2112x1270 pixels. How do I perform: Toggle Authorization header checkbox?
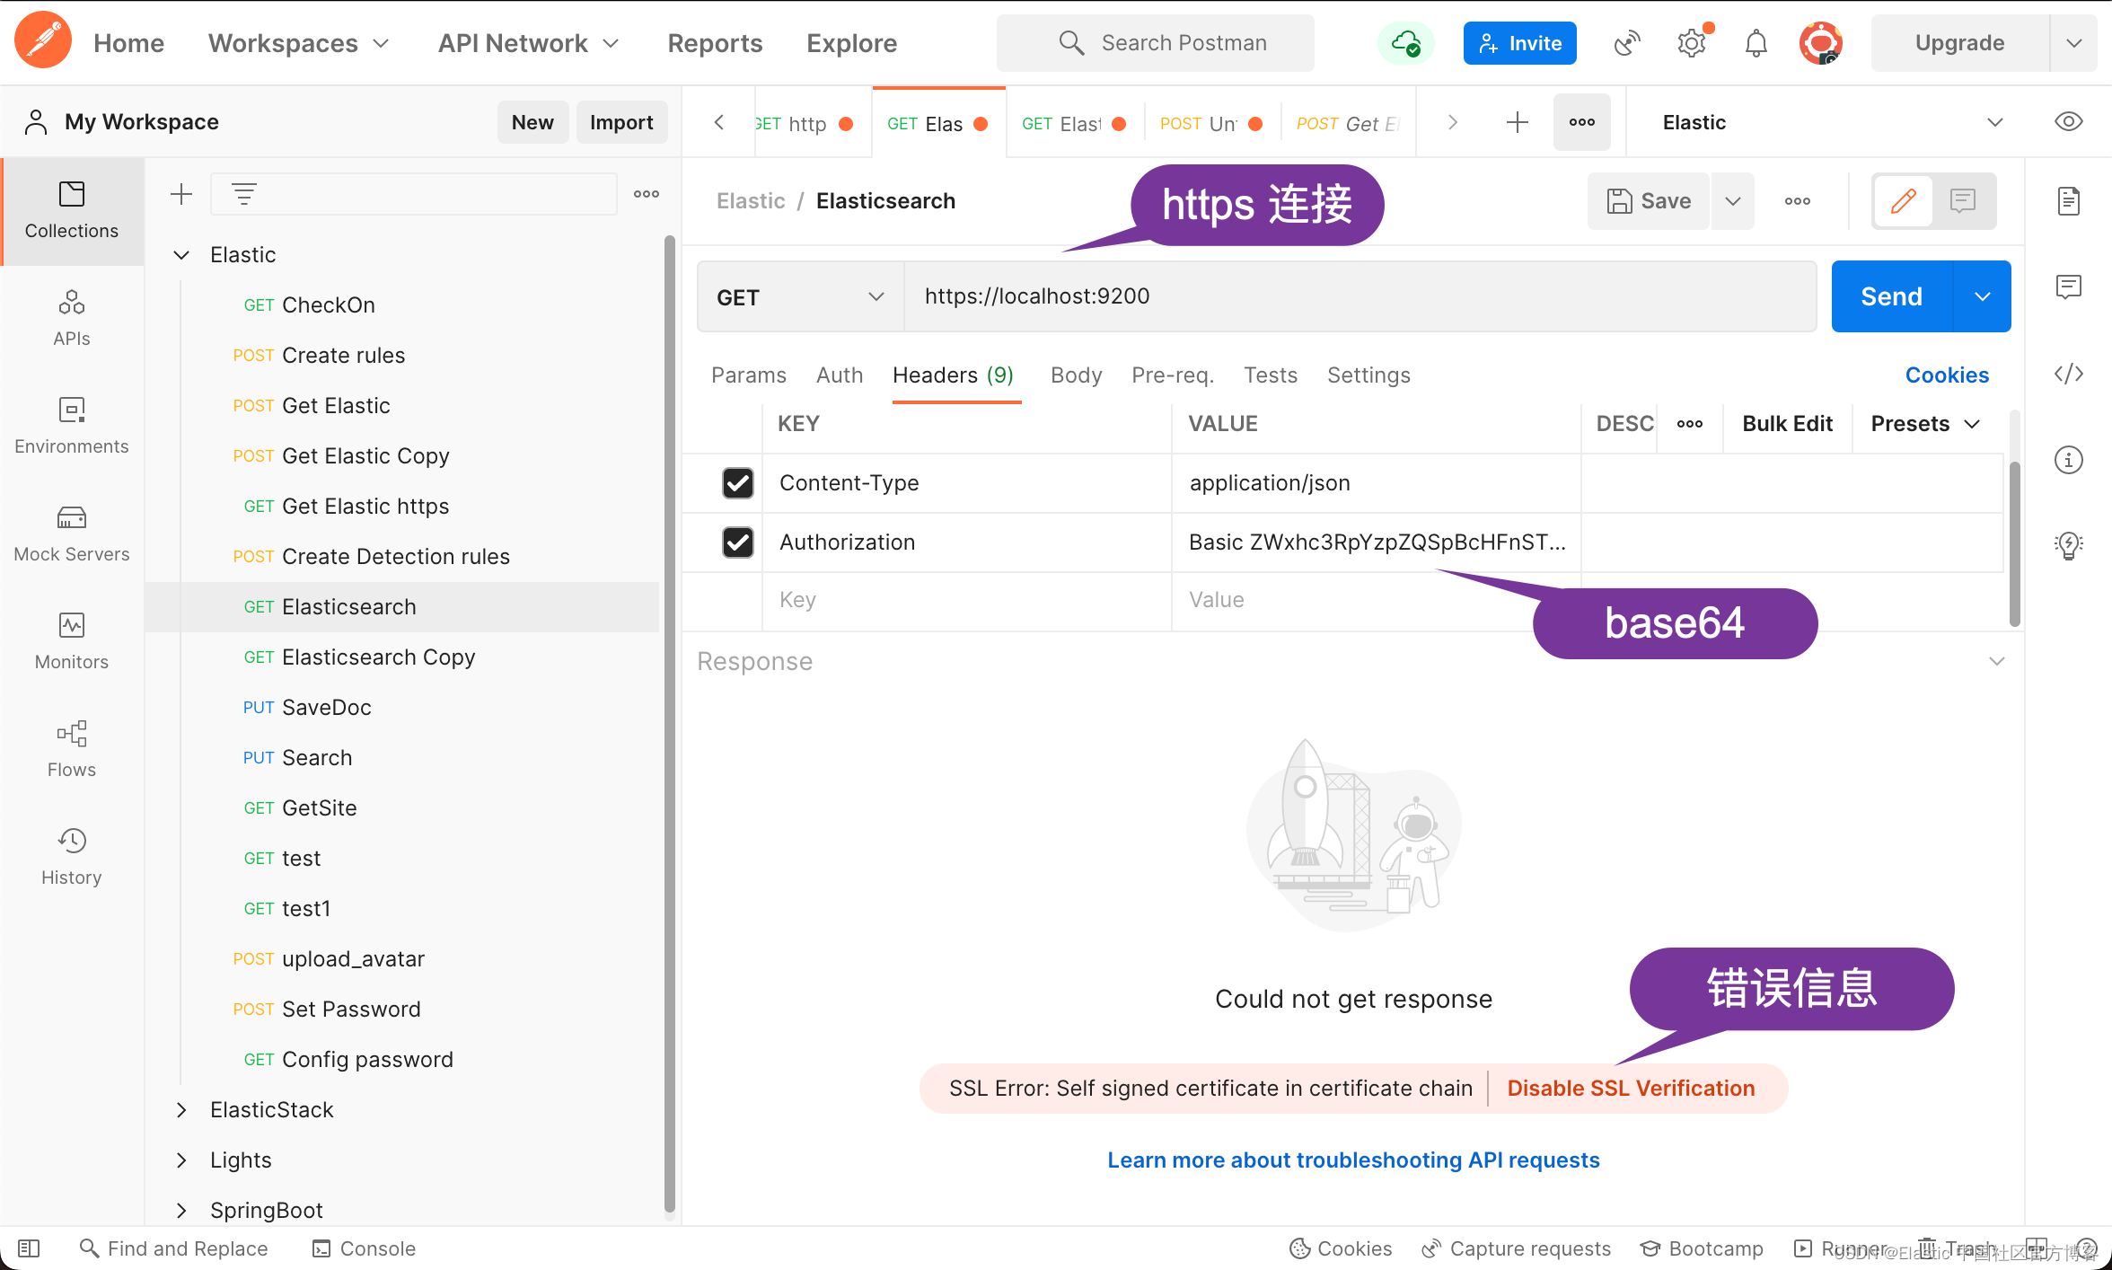click(x=736, y=542)
